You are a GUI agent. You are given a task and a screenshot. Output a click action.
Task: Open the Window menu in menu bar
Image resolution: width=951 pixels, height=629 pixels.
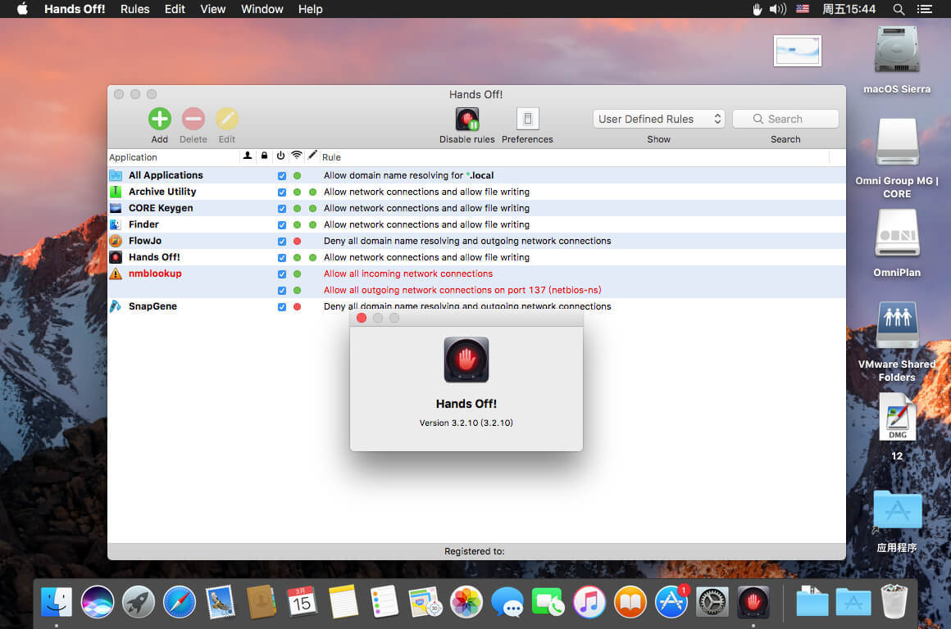pos(262,9)
